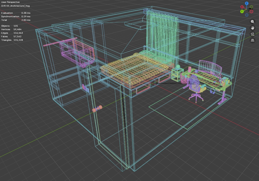259x181 pixels.
Task: Click the red X axis on the gizmo
Action: click(242, 7)
